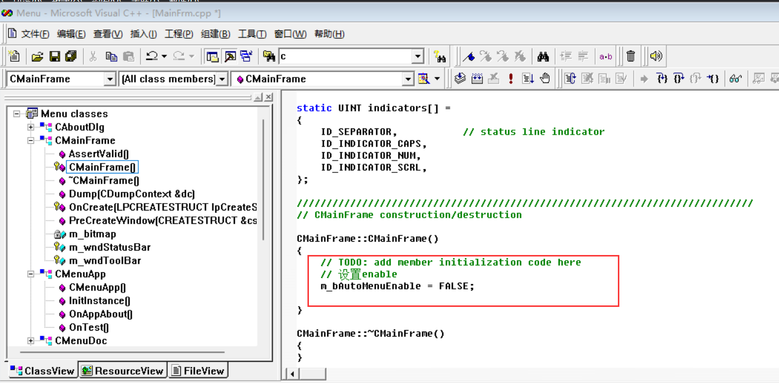Open QuickWatch with the glasses icon
The width and height of the screenshot is (779, 383).
[x=735, y=78]
